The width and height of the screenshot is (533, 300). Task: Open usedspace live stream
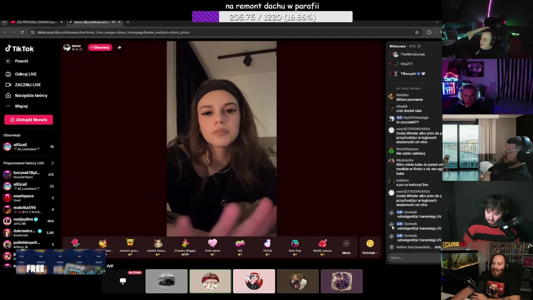click(x=28, y=198)
